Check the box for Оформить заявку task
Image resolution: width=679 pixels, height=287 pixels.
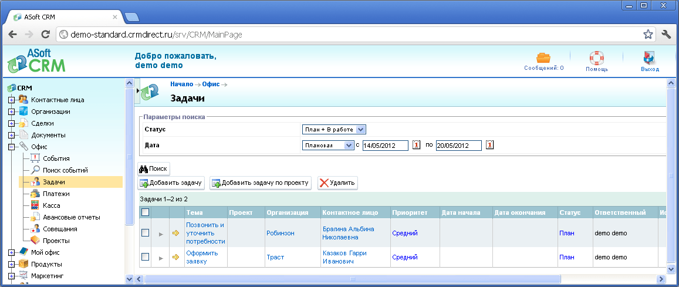146,257
